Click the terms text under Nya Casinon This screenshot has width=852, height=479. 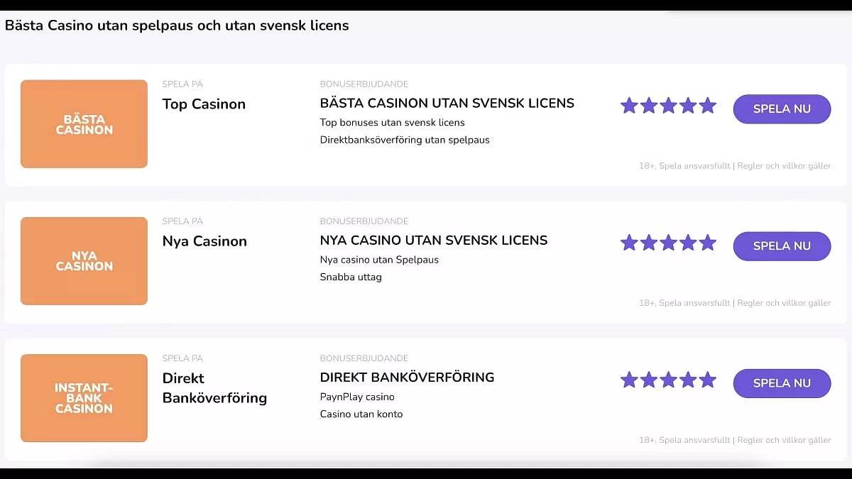tap(735, 303)
